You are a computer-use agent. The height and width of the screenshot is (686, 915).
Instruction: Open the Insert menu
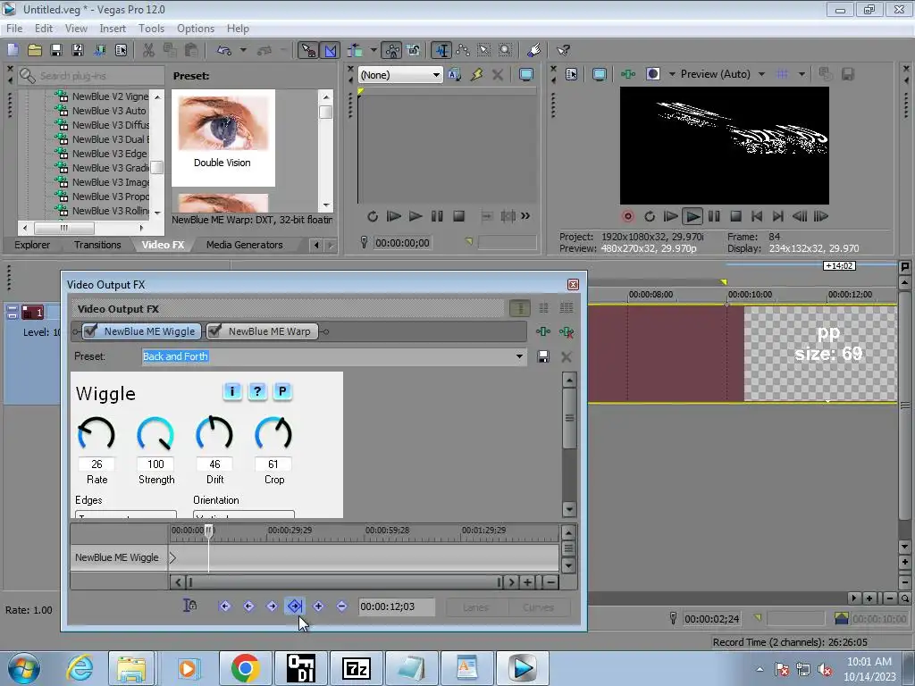(113, 29)
